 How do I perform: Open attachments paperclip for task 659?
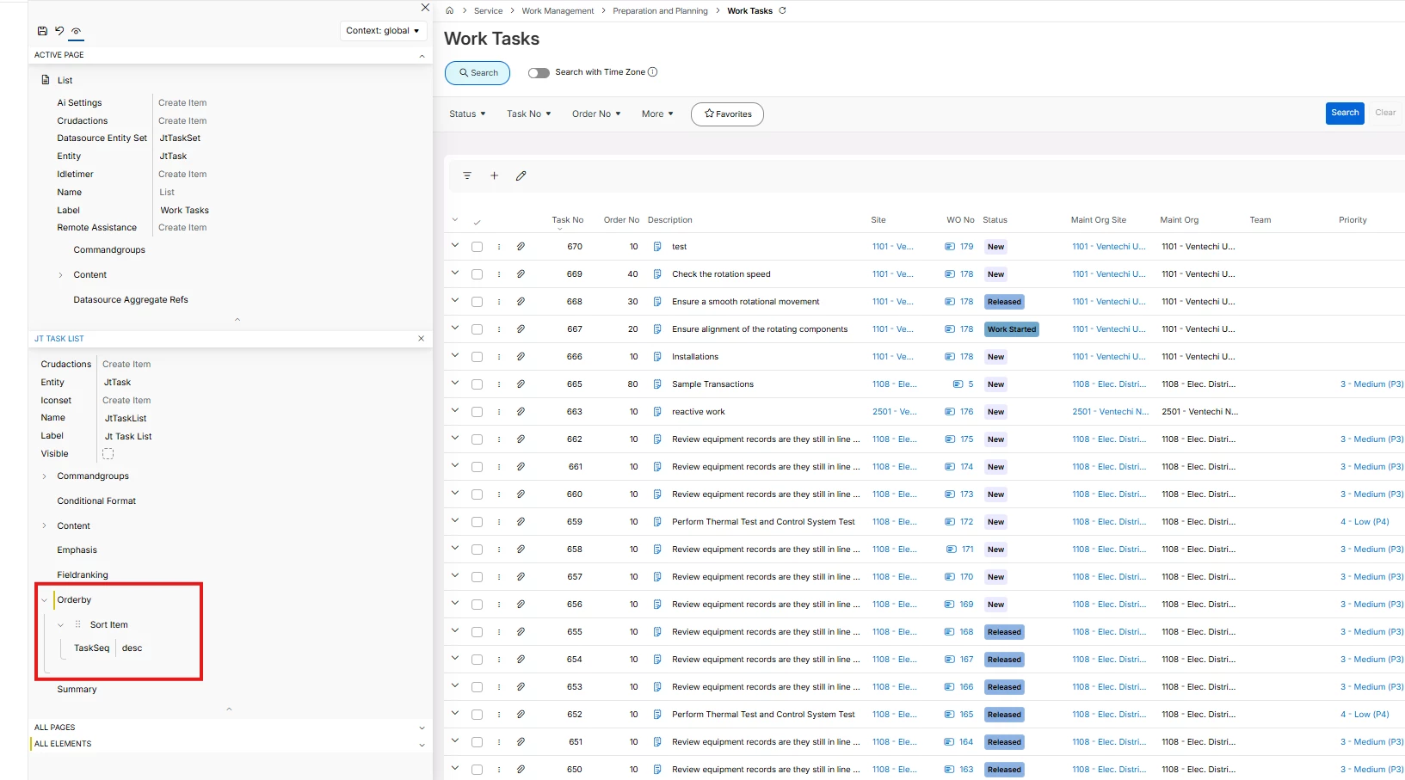(x=521, y=522)
